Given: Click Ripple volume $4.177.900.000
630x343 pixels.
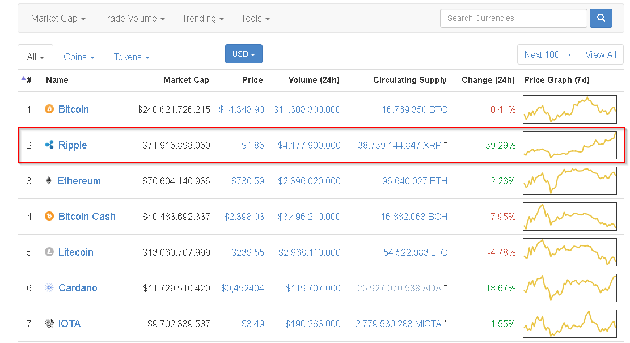Looking at the screenshot, I should [x=310, y=145].
